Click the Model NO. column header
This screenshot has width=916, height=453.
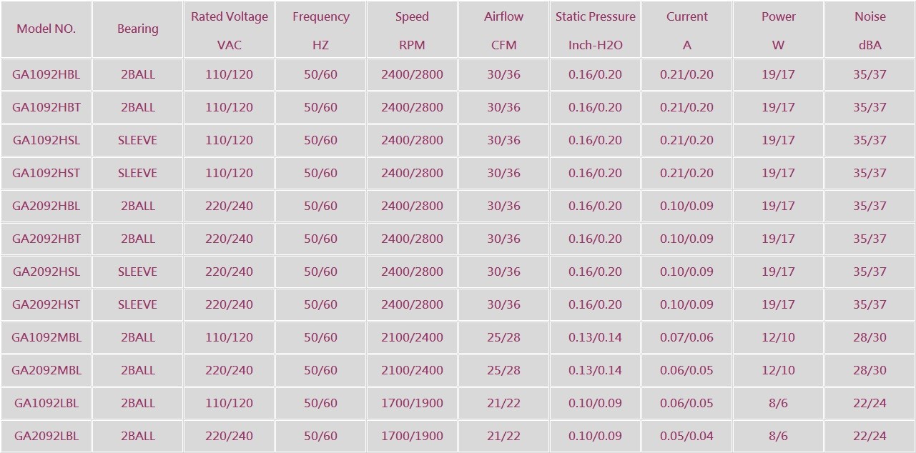(46, 29)
